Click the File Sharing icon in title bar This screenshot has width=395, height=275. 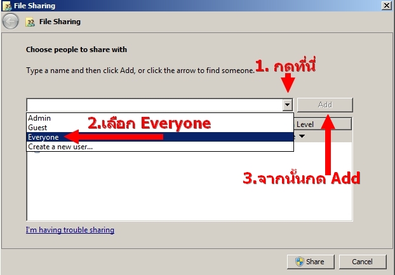point(7,6)
